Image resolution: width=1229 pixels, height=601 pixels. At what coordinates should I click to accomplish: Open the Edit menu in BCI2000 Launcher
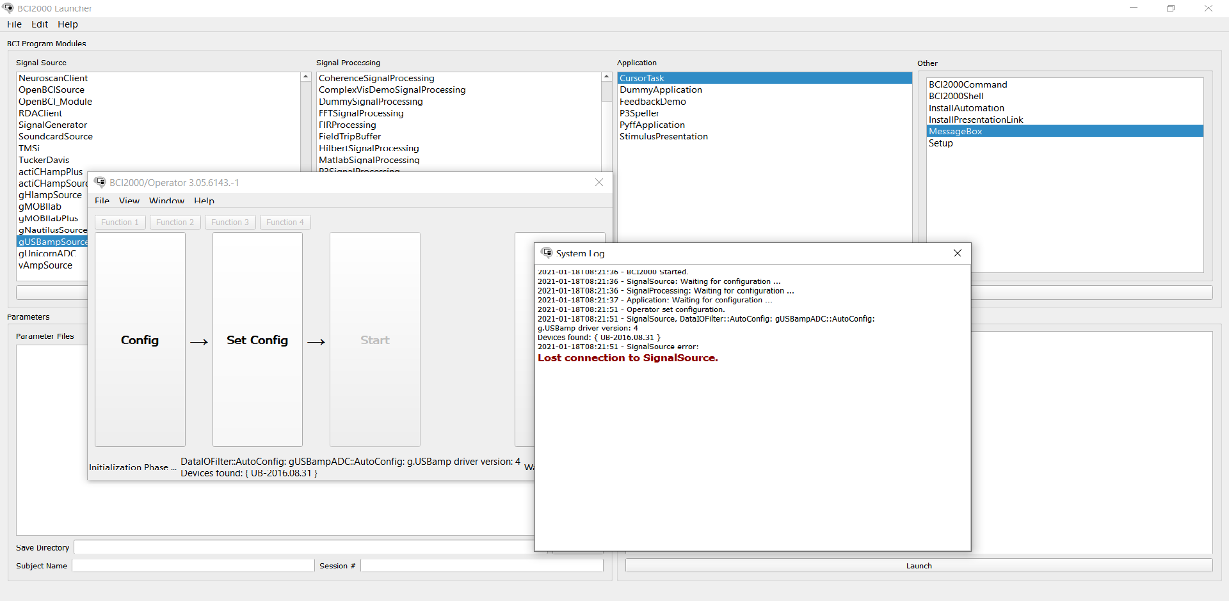tap(40, 24)
